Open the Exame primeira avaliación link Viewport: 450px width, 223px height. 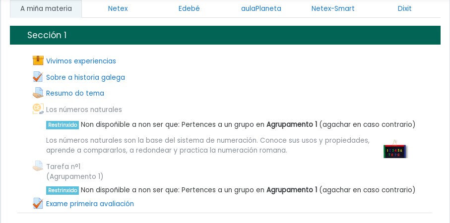point(90,204)
